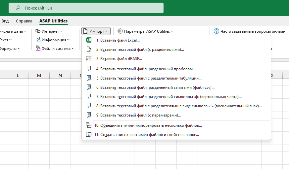
Task: Open the Справка tab
Action: click(24, 21)
